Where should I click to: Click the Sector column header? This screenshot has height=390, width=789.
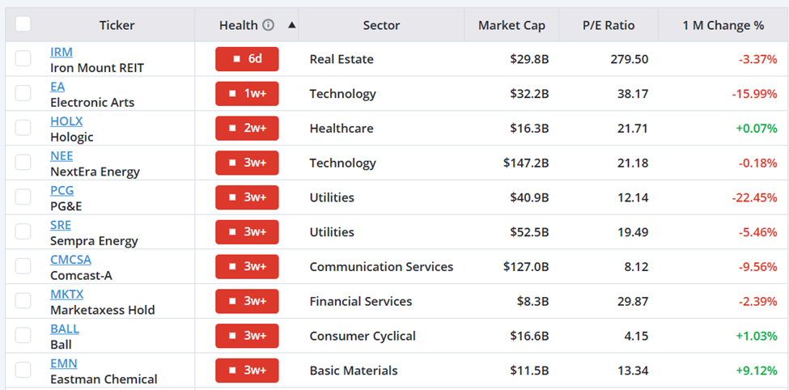tap(381, 25)
